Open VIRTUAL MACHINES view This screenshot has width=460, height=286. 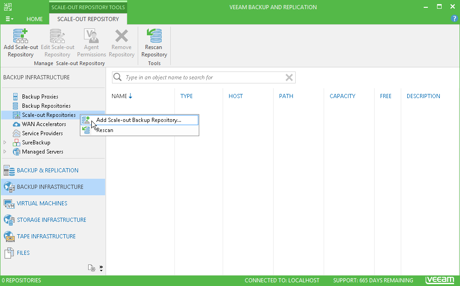pos(53,203)
